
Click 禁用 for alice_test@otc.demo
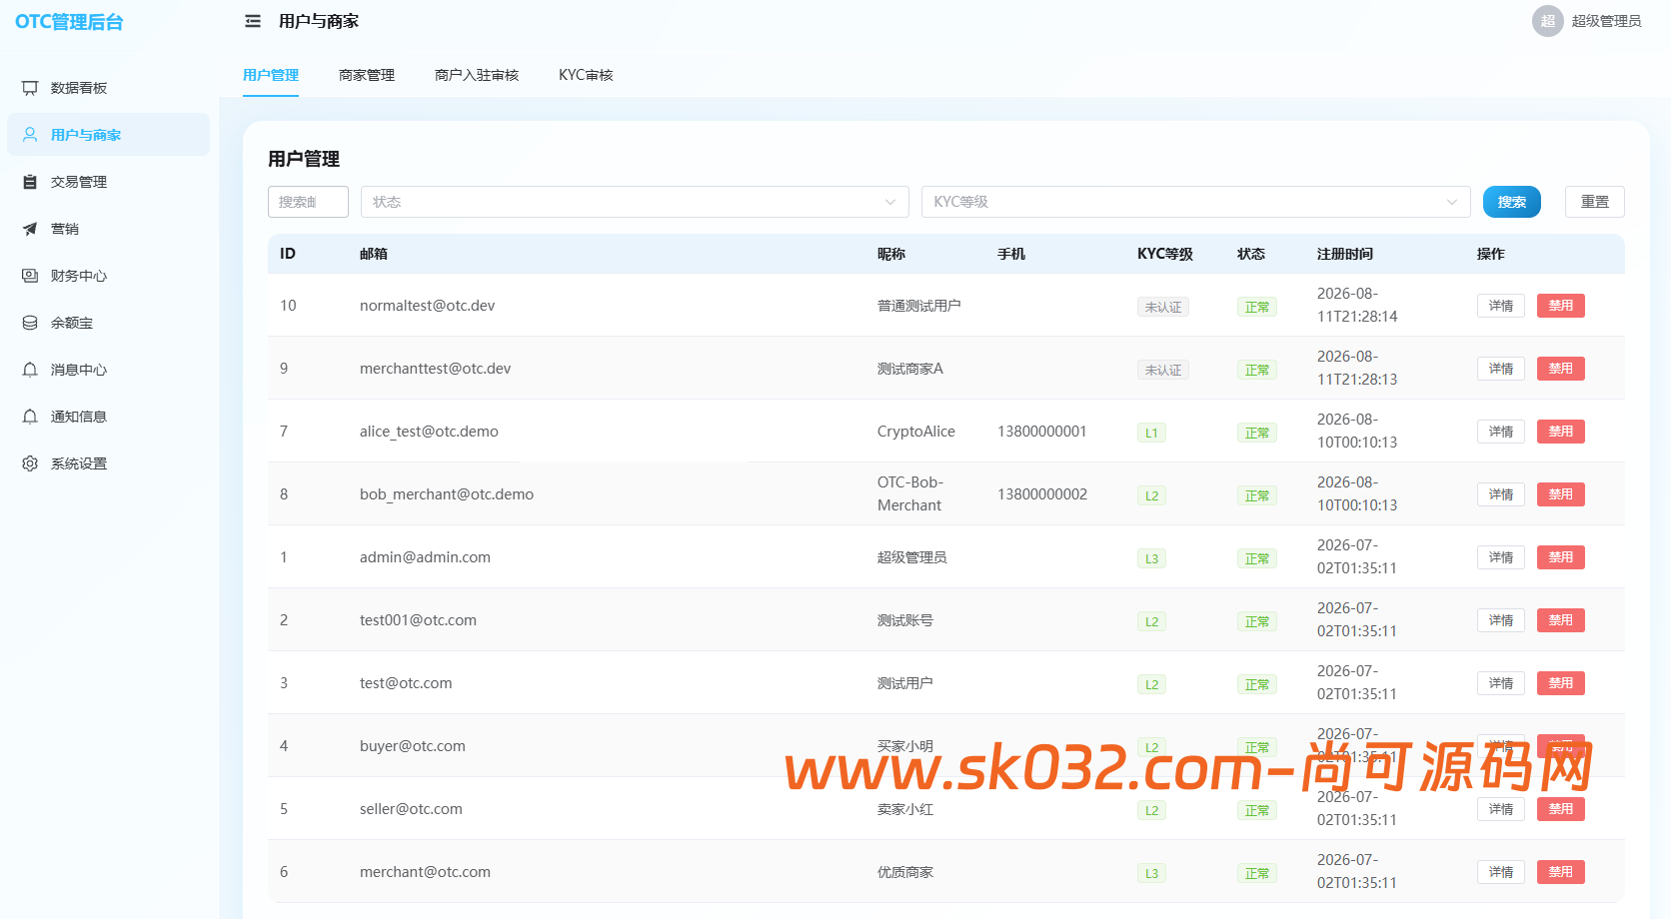tap(1561, 432)
